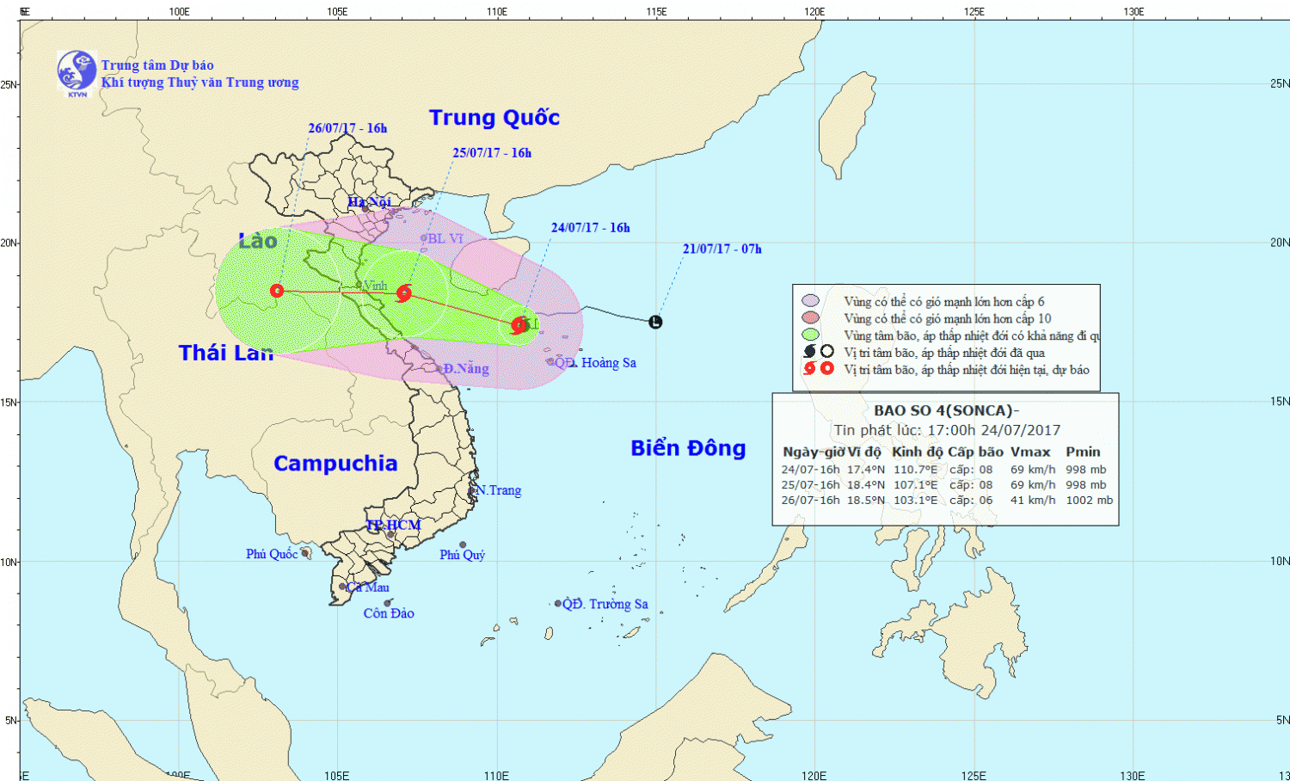Image resolution: width=1290 pixels, height=781 pixels.
Task: Select the Đ.Nẵng city label
Action: click(466, 369)
